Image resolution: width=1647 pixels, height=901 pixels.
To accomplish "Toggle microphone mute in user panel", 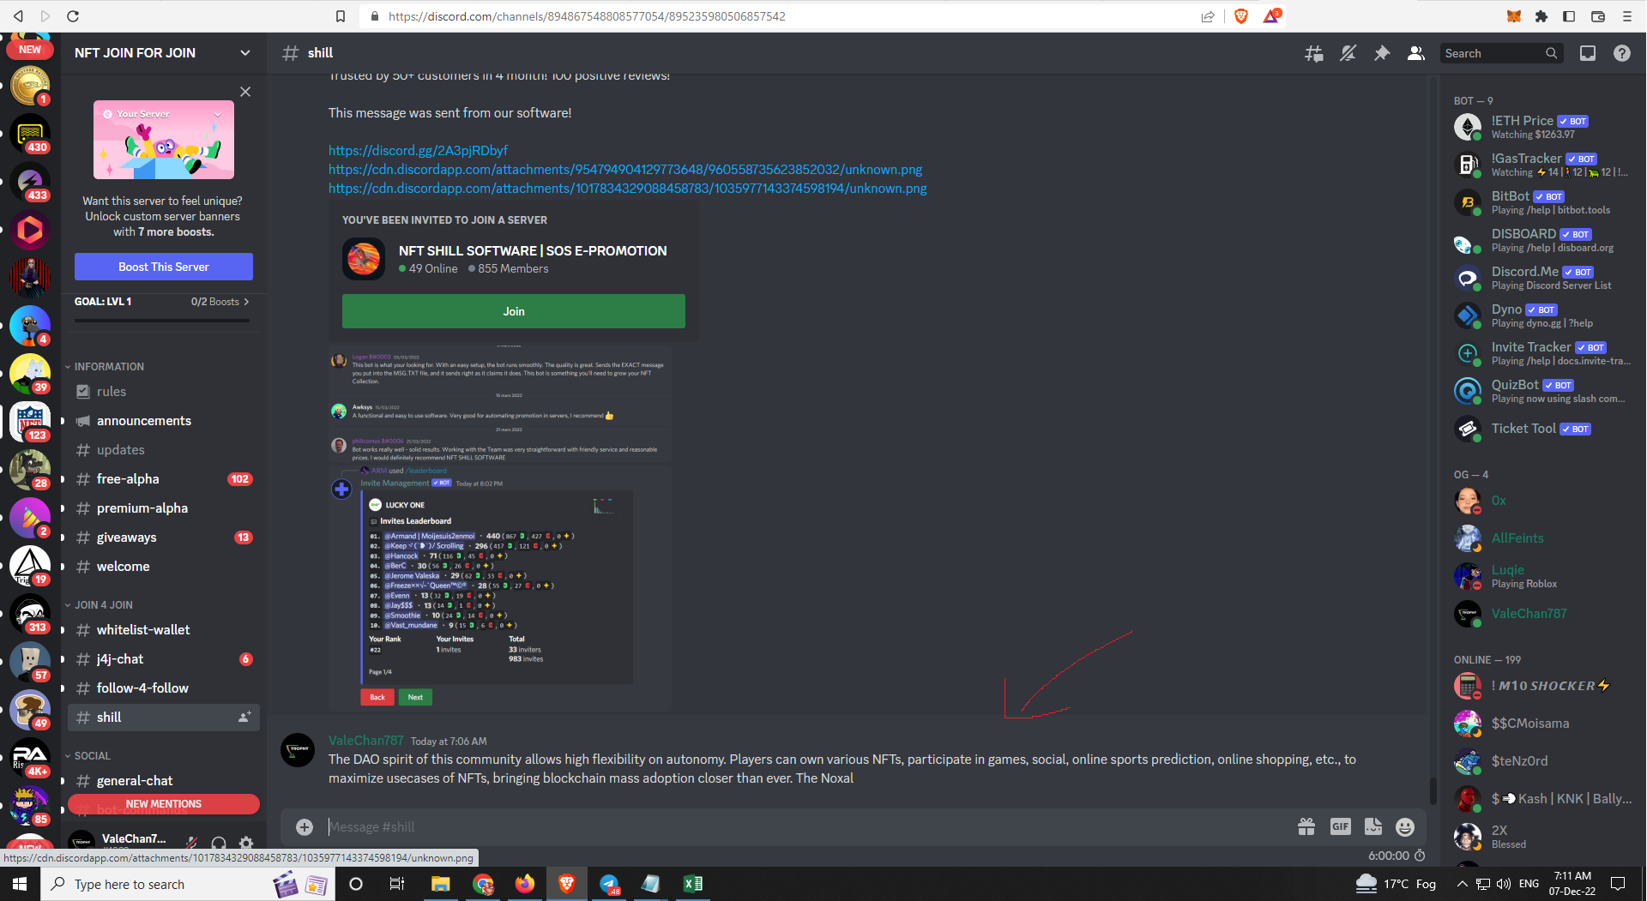I will 191,844.
